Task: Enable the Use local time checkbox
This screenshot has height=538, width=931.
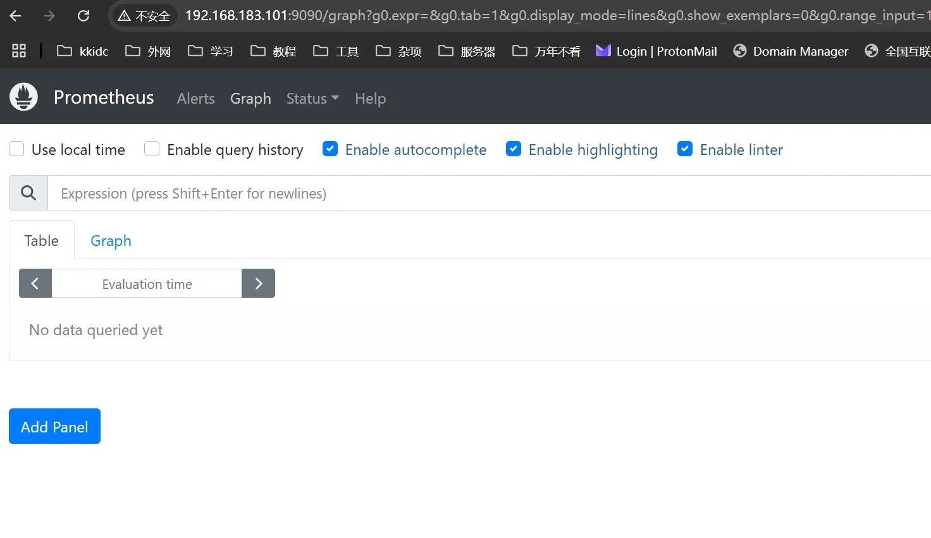Action: pyautogui.click(x=16, y=149)
